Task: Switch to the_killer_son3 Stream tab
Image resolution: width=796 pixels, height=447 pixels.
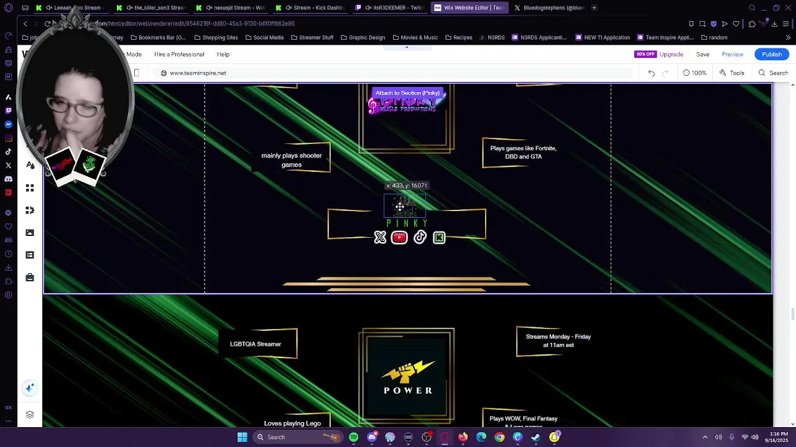Action: [x=151, y=7]
